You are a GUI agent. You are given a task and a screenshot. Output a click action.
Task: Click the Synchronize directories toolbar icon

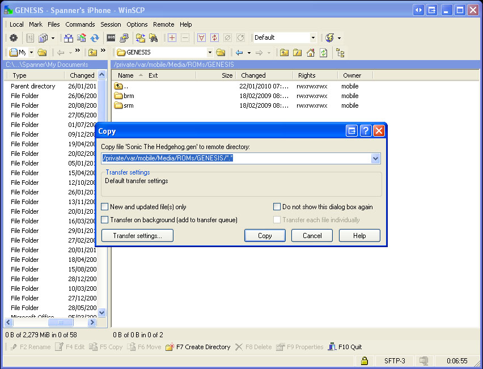click(x=82, y=38)
